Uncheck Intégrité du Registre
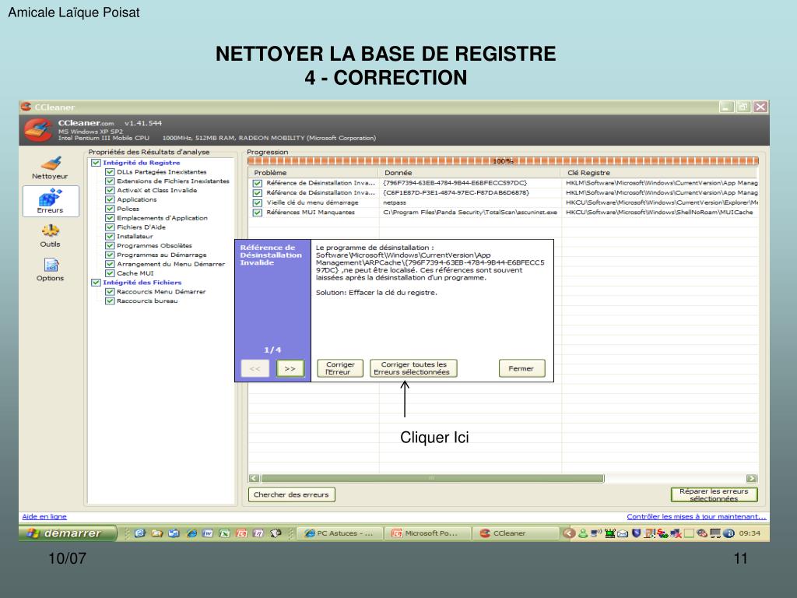The height and width of the screenshot is (598, 797). tap(96, 163)
